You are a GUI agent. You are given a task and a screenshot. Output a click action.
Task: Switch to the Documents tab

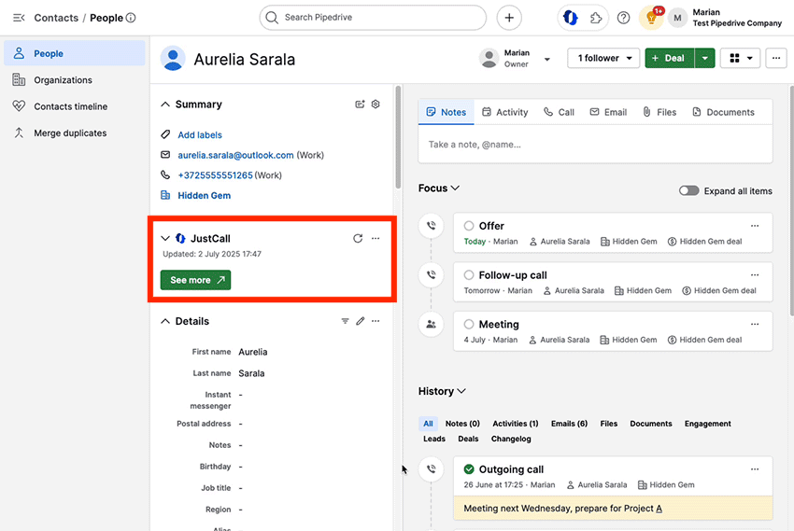tap(723, 112)
